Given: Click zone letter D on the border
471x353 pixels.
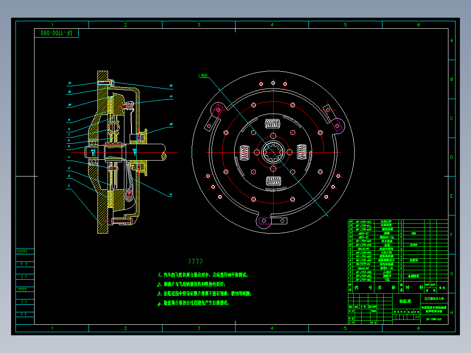Looking at the screenshot, I should [452, 157].
